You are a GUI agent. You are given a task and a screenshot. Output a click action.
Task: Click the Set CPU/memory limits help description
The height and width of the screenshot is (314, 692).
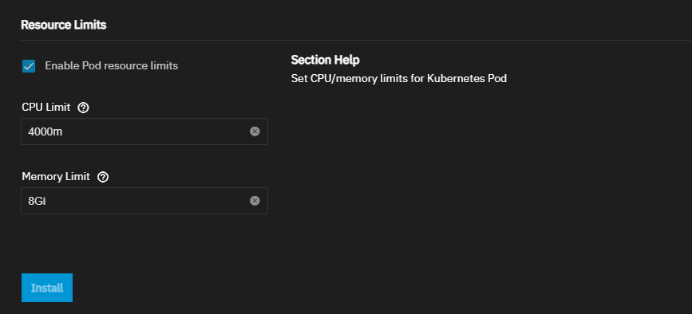(x=398, y=79)
